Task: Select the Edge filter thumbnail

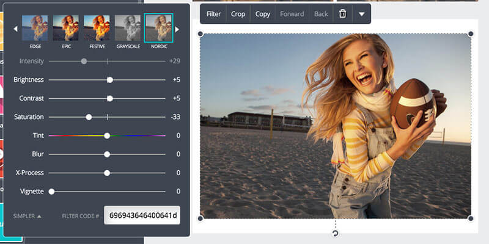Action: [x=35, y=28]
